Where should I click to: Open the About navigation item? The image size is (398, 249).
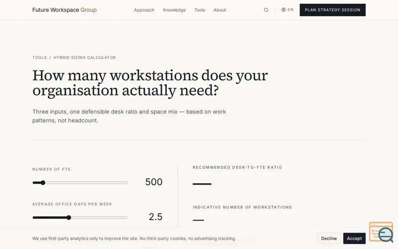tap(219, 10)
